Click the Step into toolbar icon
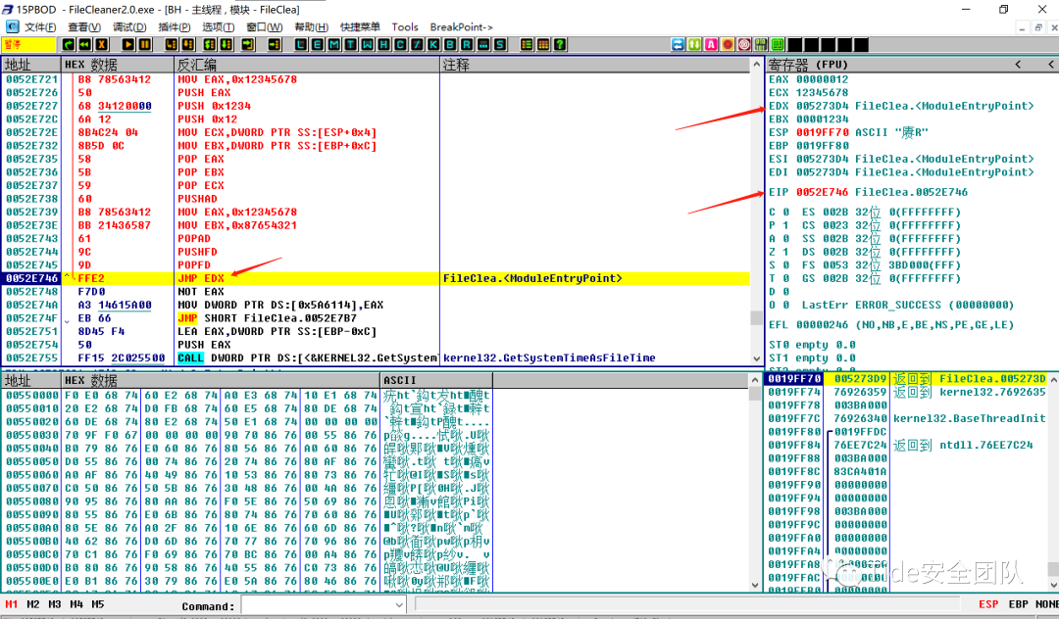The width and height of the screenshot is (1059, 619). click(x=172, y=44)
